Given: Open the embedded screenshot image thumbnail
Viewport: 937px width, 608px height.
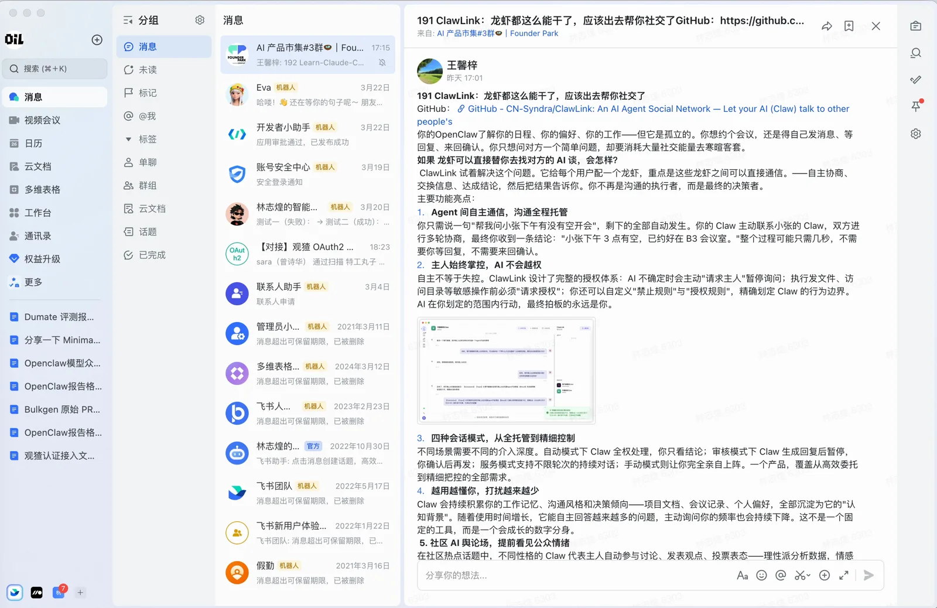Looking at the screenshot, I should pos(506,370).
